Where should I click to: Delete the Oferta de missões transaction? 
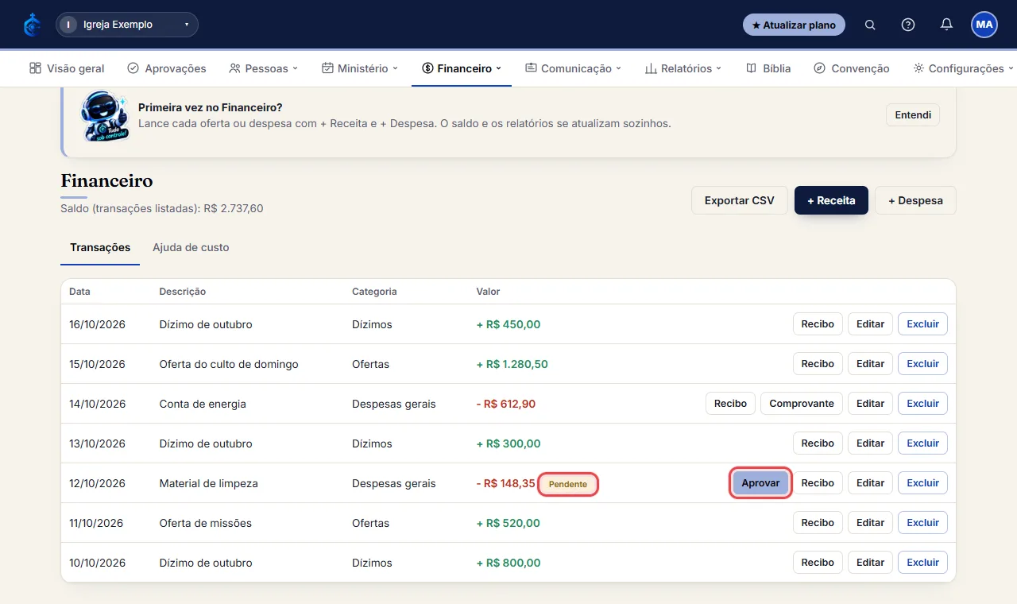click(x=922, y=523)
